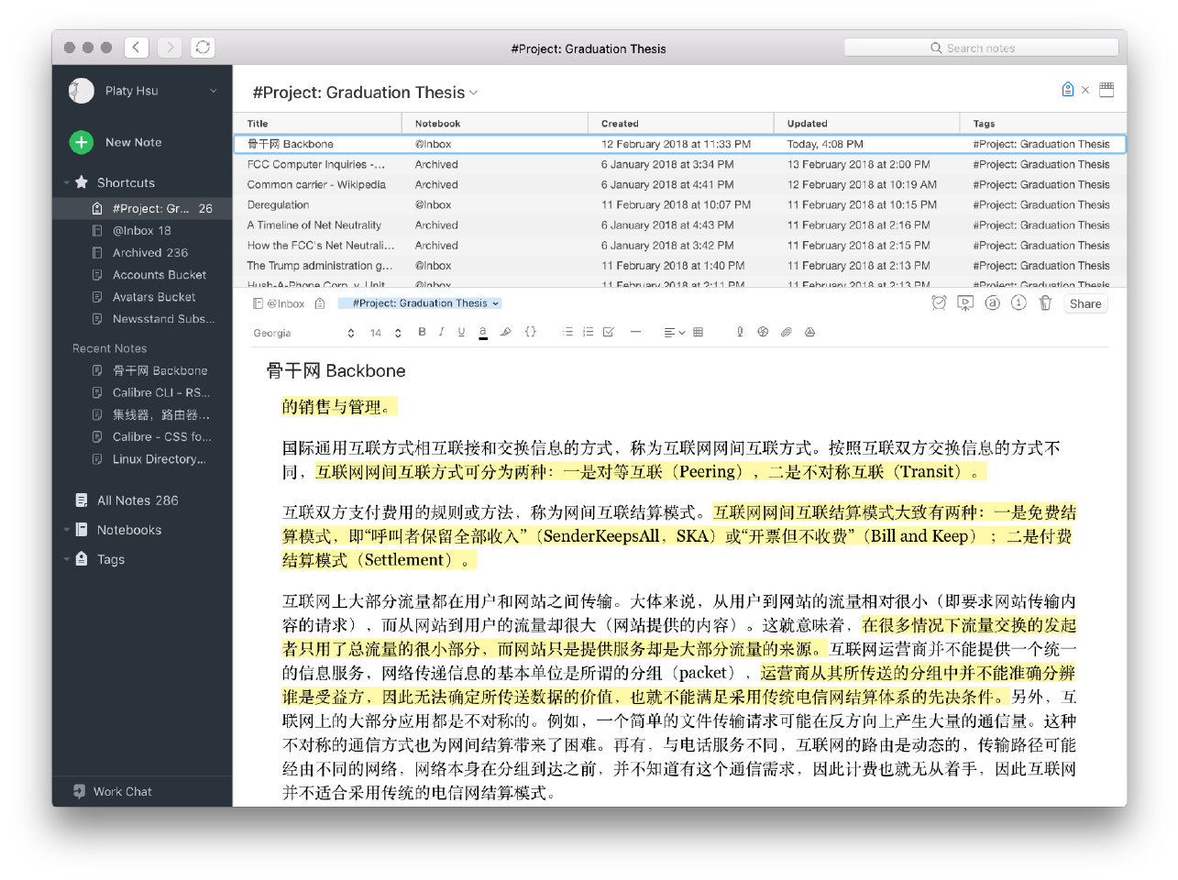Set a reminder with the alarm clock icon
The image size is (1178, 880).
(x=939, y=303)
